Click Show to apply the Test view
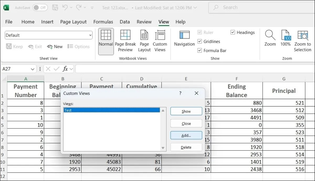 pos(186,111)
